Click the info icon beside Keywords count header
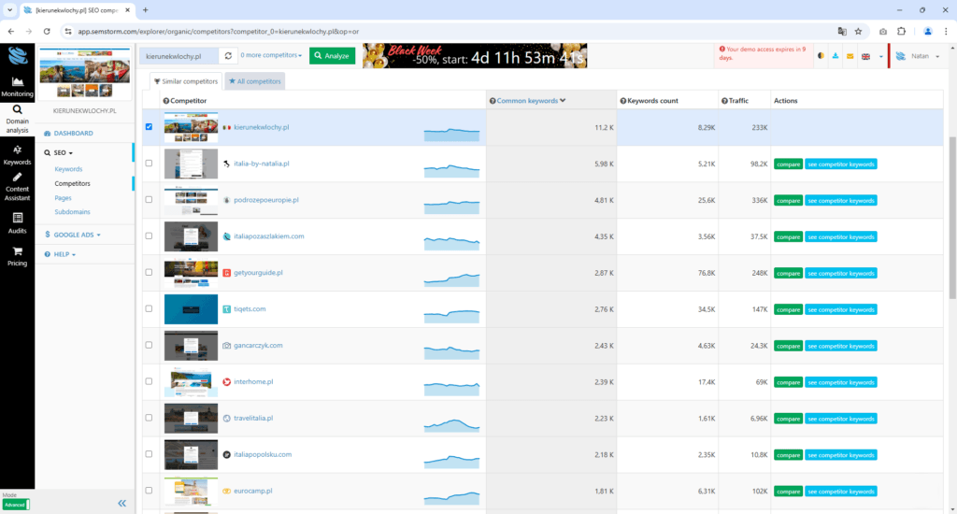The width and height of the screenshot is (957, 514). pos(623,101)
